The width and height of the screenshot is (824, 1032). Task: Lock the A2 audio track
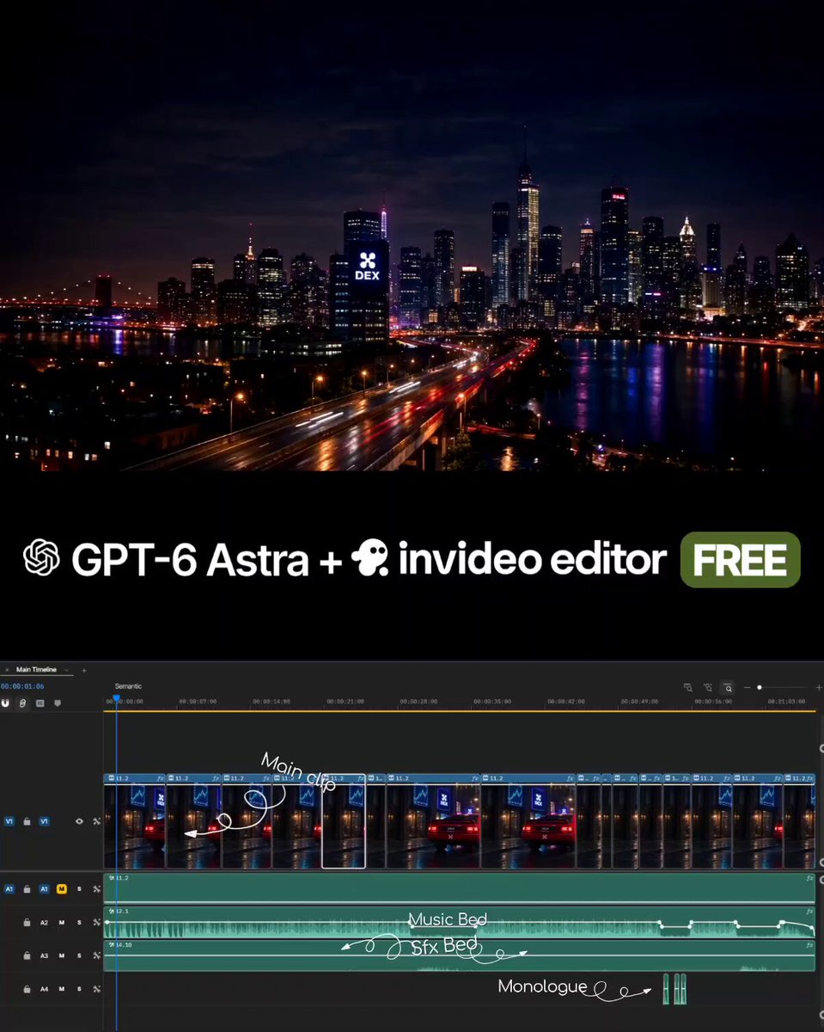coord(27,922)
